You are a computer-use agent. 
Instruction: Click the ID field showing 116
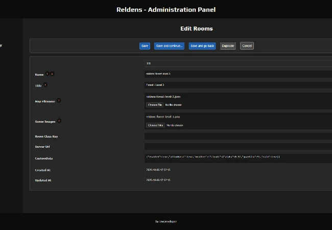tap(238, 63)
